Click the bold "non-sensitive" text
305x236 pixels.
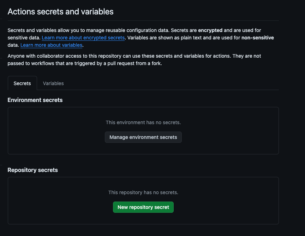point(257,38)
